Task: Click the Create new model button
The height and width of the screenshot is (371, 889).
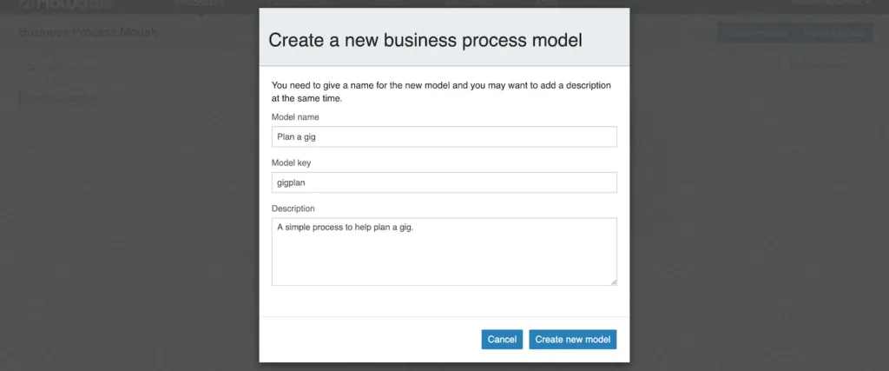Action: coord(573,339)
